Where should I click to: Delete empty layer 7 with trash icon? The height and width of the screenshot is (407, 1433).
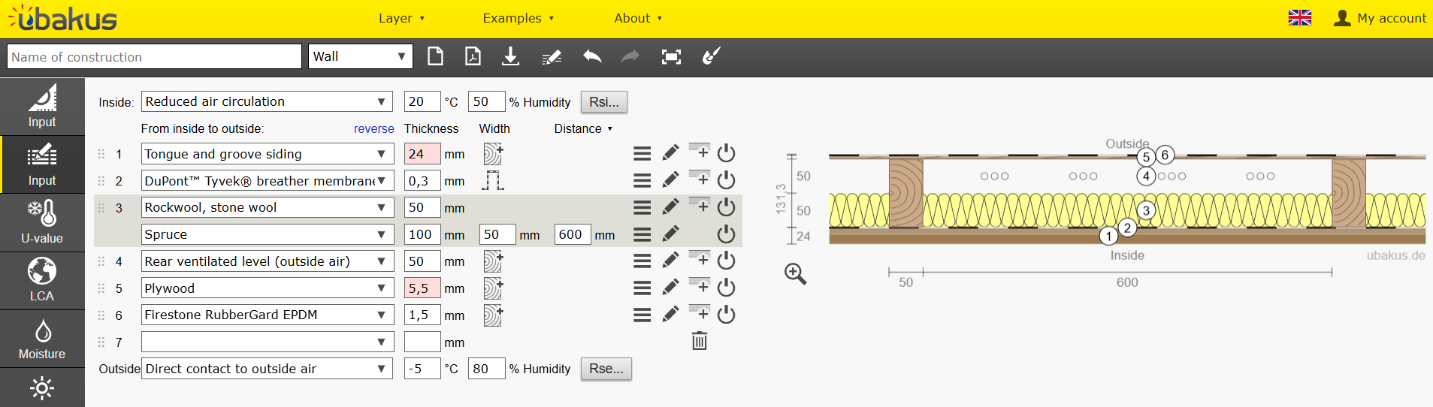700,342
